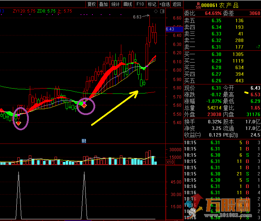Viewport: 261px width, 221px height.
Task: Click the 复权 toolbar button
Action: point(91,4)
